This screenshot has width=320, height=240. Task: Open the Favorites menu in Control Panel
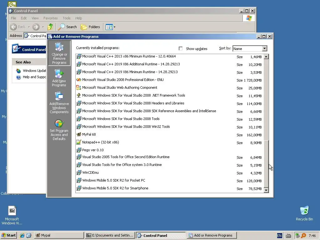[50, 18]
